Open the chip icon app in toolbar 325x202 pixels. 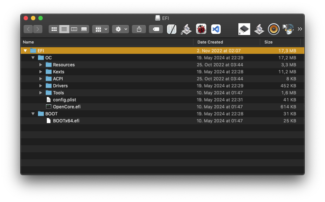coord(244,29)
